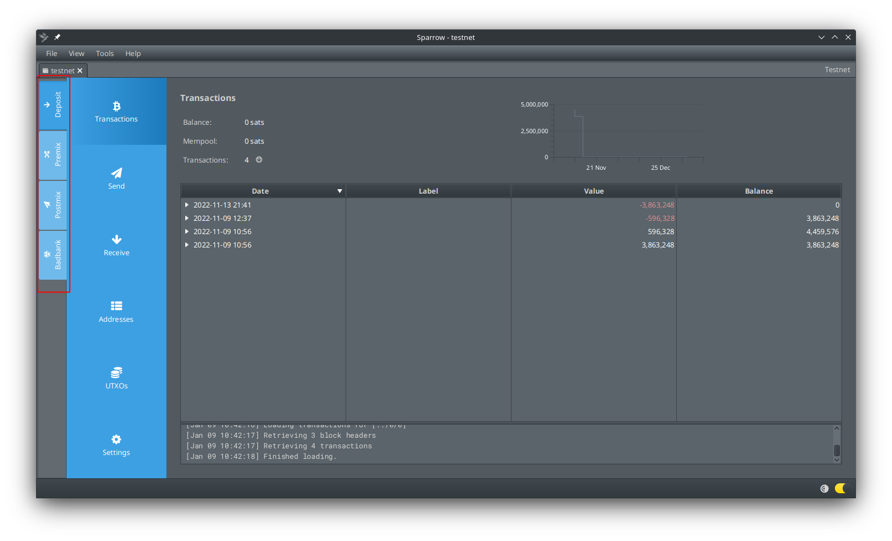Switch to the Postmix account tab
Image resolution: width=892 pixels, height=541 pixels.
click(53, 205)
